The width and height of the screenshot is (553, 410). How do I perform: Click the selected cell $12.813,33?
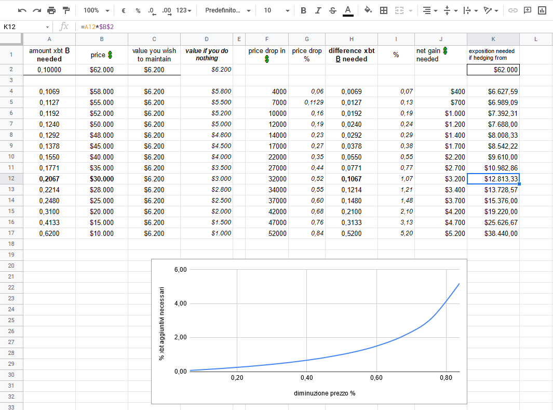tap(493, 179)
